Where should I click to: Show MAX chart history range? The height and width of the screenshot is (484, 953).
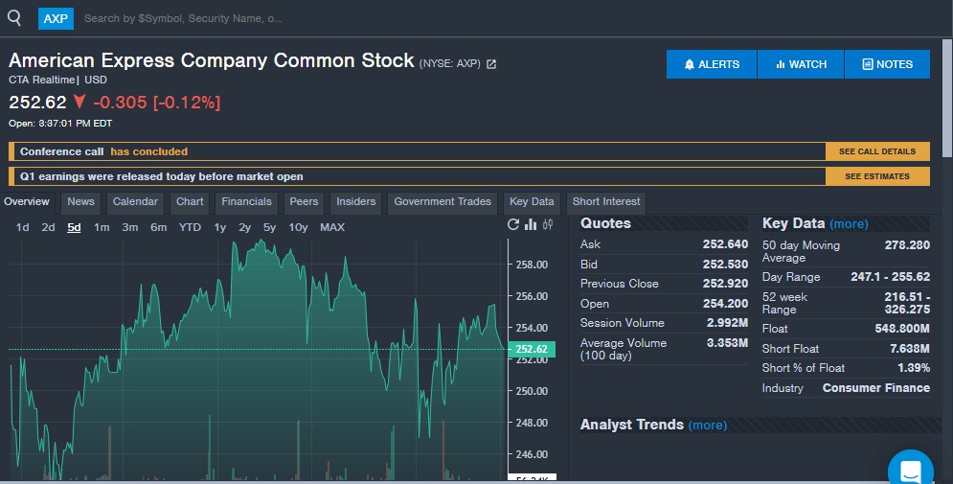tap(332, 227)
